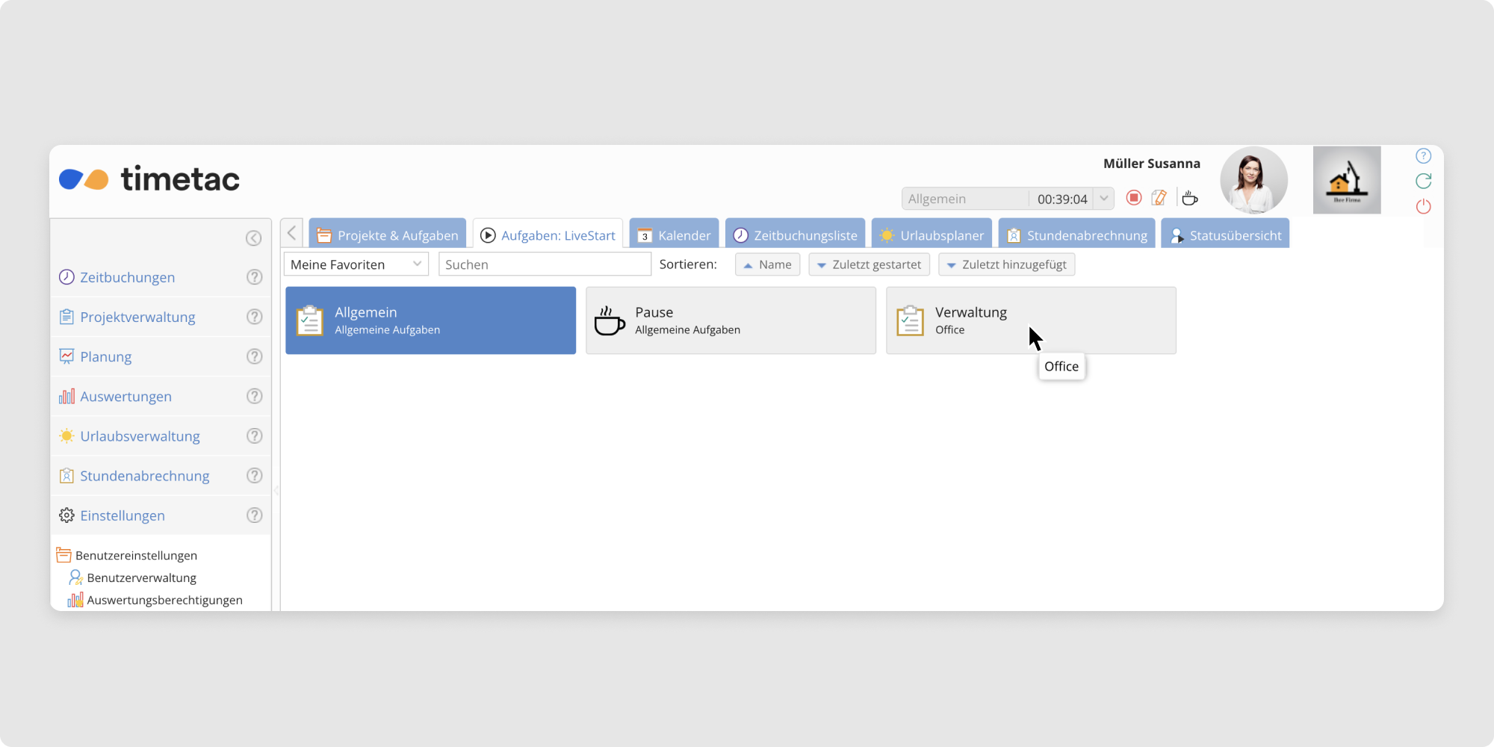Open the Meine Favoriten dropdown
1494x747 pixels.
356,264
